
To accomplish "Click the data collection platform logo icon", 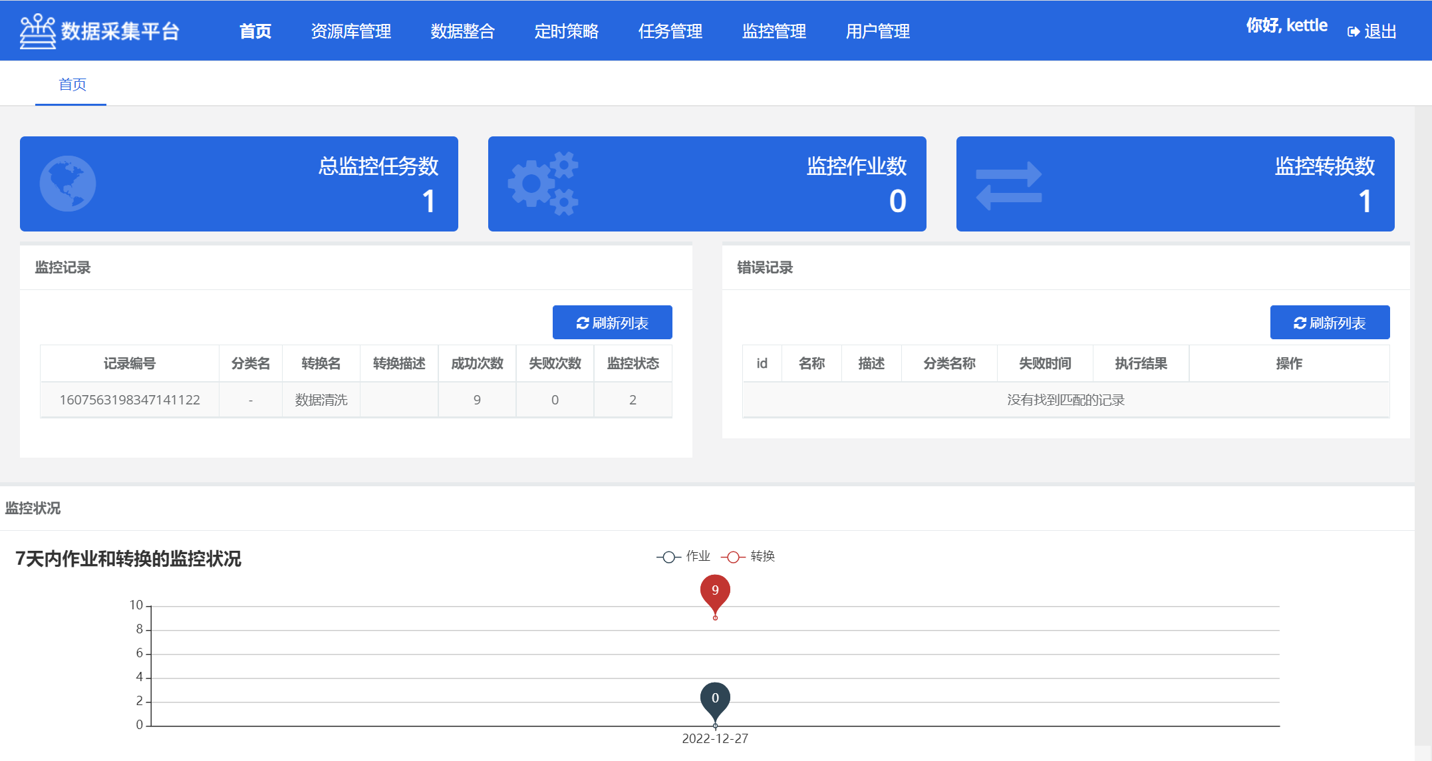I will [x=37, y=31].
